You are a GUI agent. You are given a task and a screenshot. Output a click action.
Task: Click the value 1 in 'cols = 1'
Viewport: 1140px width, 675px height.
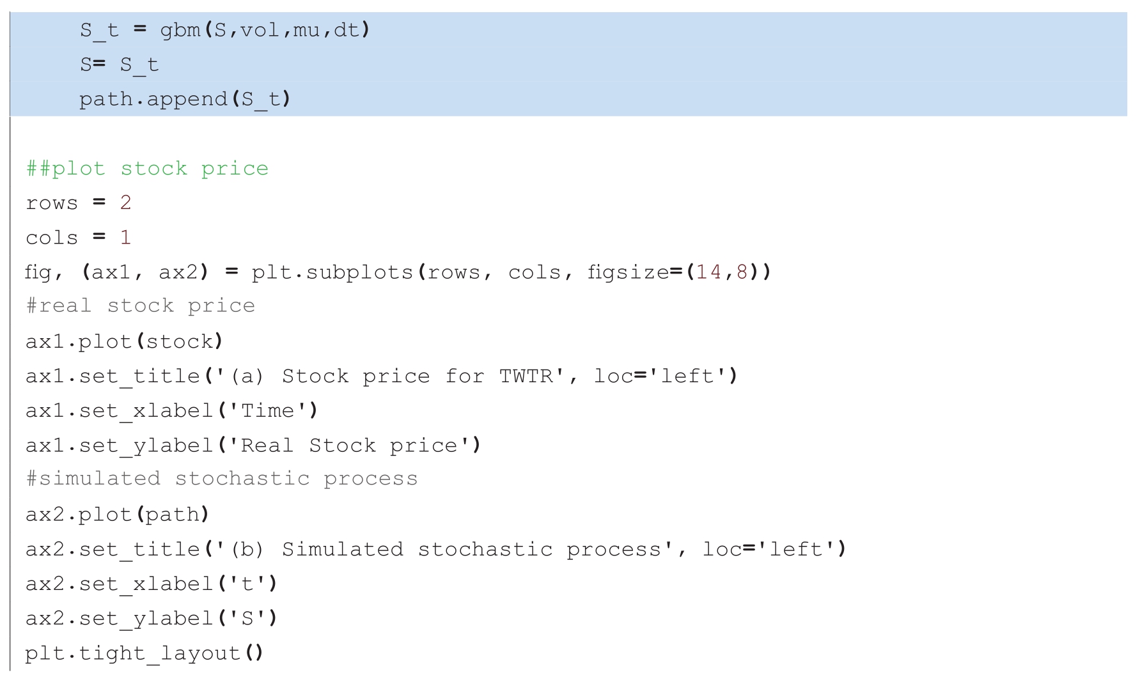point(125,238)
